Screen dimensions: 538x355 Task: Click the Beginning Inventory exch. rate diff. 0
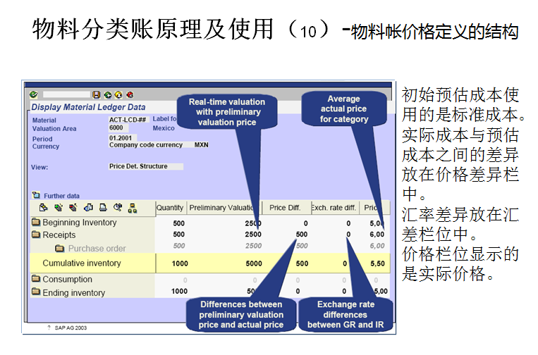coord(348,223)
